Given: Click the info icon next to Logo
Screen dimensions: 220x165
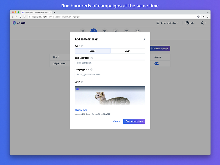Looking at the screenshot, I should pos(82,81).
